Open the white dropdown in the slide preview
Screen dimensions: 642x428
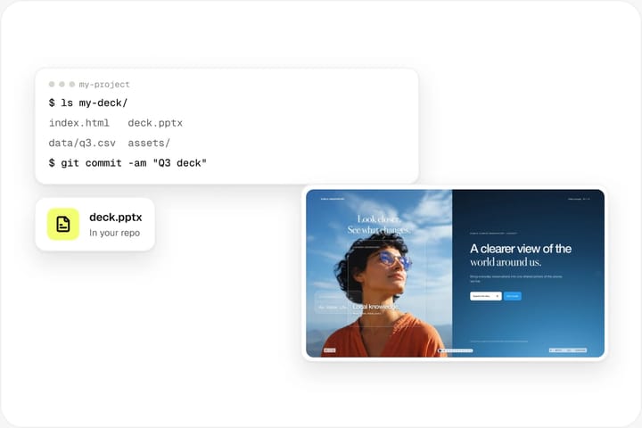click(x=486, y=296)
